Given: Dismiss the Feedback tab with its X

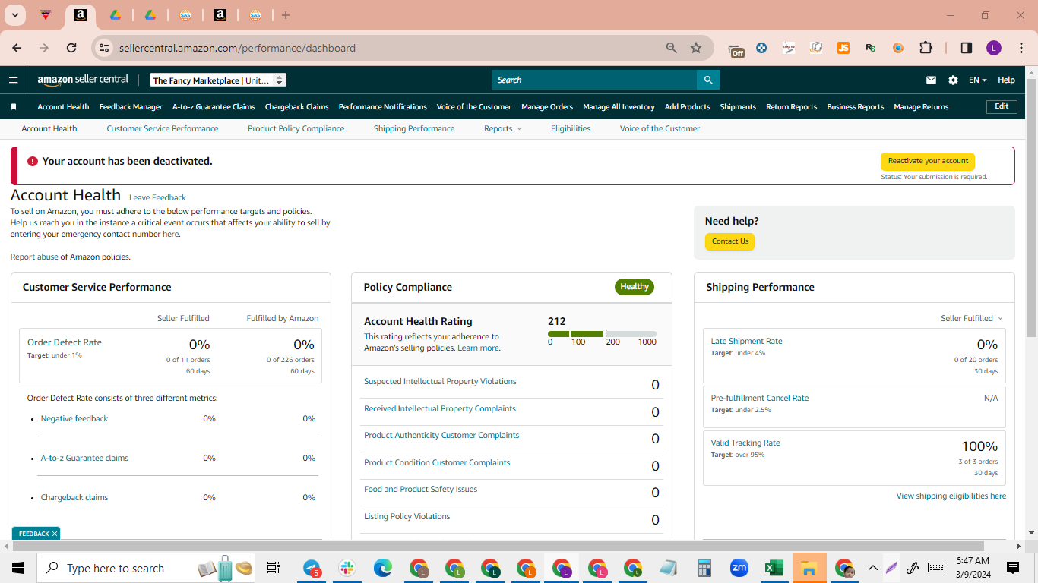Looking at the screenshot, I should [x=55, y=534].
